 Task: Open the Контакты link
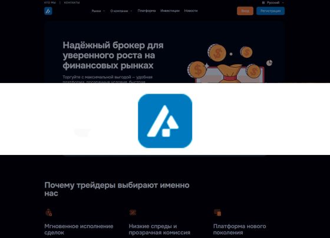[72, 3]
